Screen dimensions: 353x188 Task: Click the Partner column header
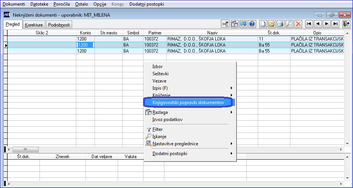155,33
